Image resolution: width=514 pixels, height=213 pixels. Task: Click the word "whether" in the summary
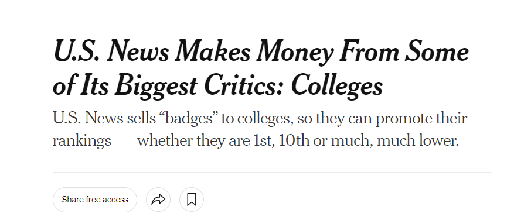coord(165,141)
